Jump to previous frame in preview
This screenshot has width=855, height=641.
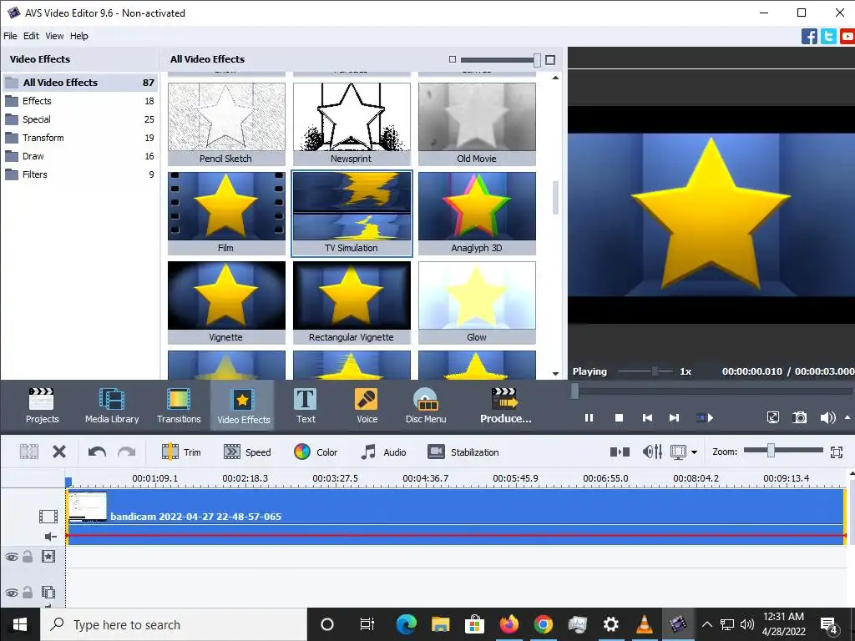(x=647, y=417)
